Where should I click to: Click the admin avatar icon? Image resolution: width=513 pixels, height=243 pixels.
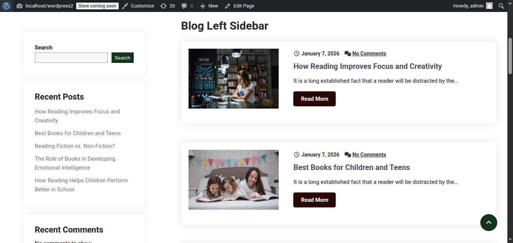click(x=489, y=6)
